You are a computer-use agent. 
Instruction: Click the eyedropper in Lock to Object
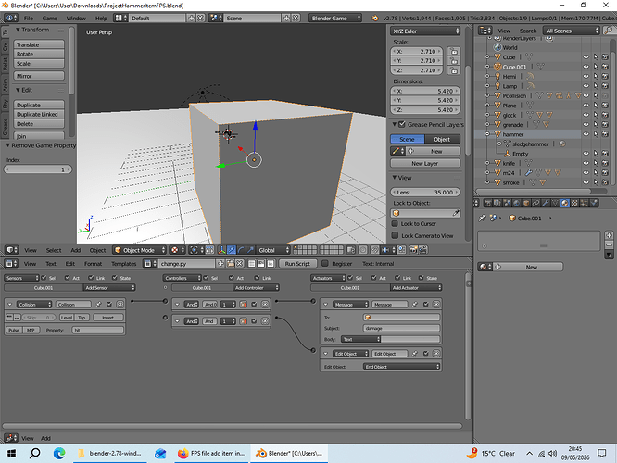point(456,213)
